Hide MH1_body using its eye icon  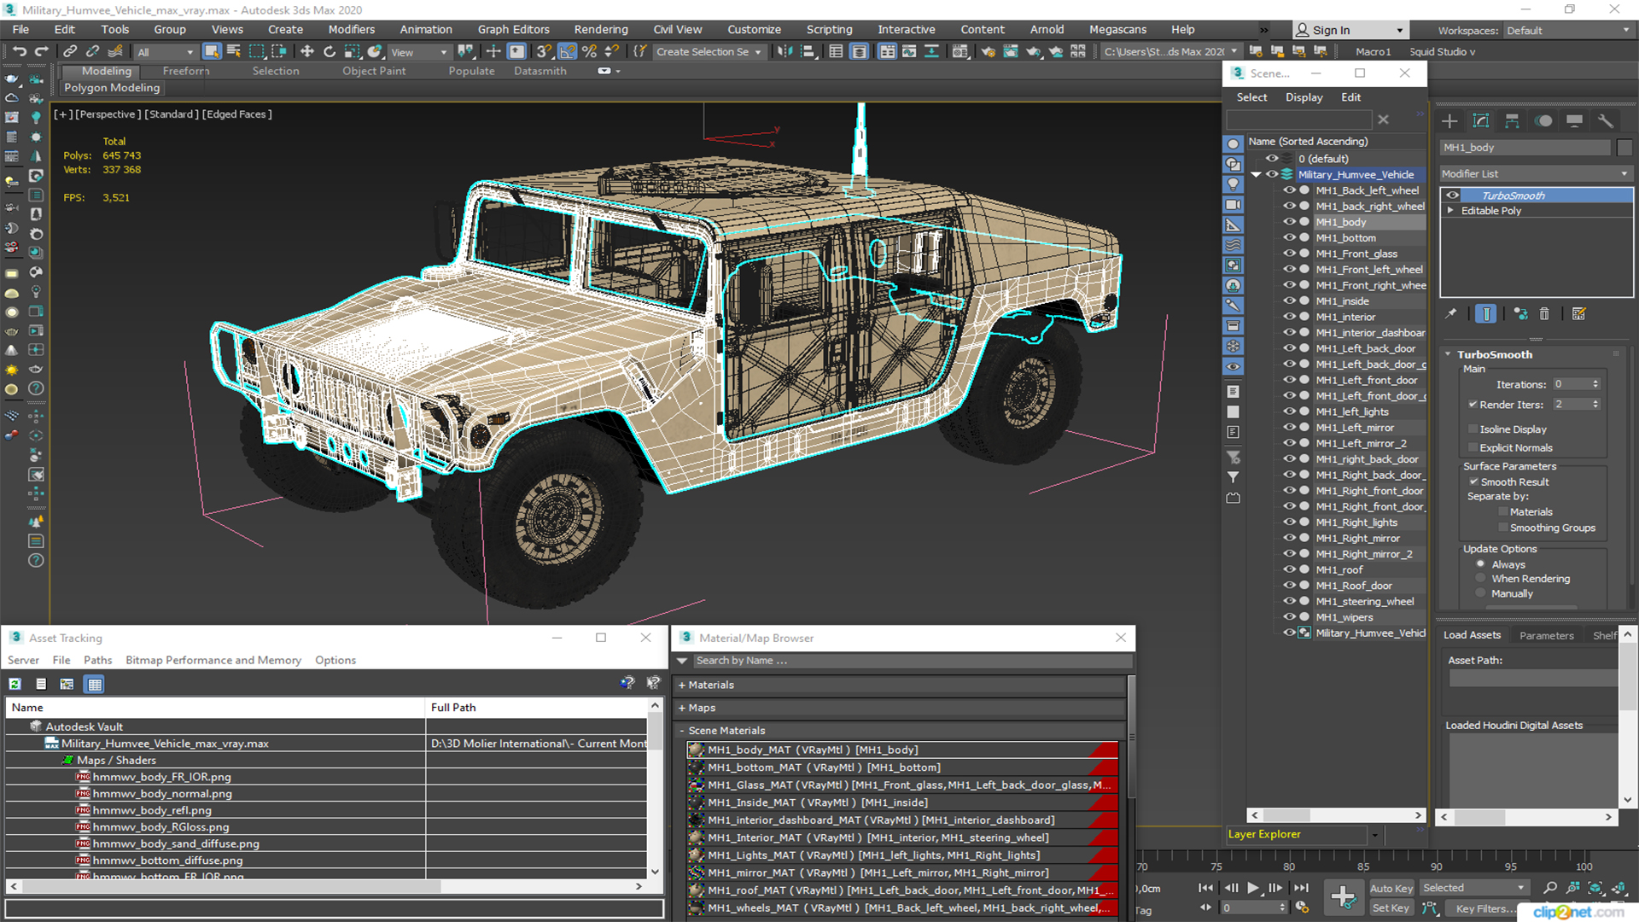pos(1289,222)
